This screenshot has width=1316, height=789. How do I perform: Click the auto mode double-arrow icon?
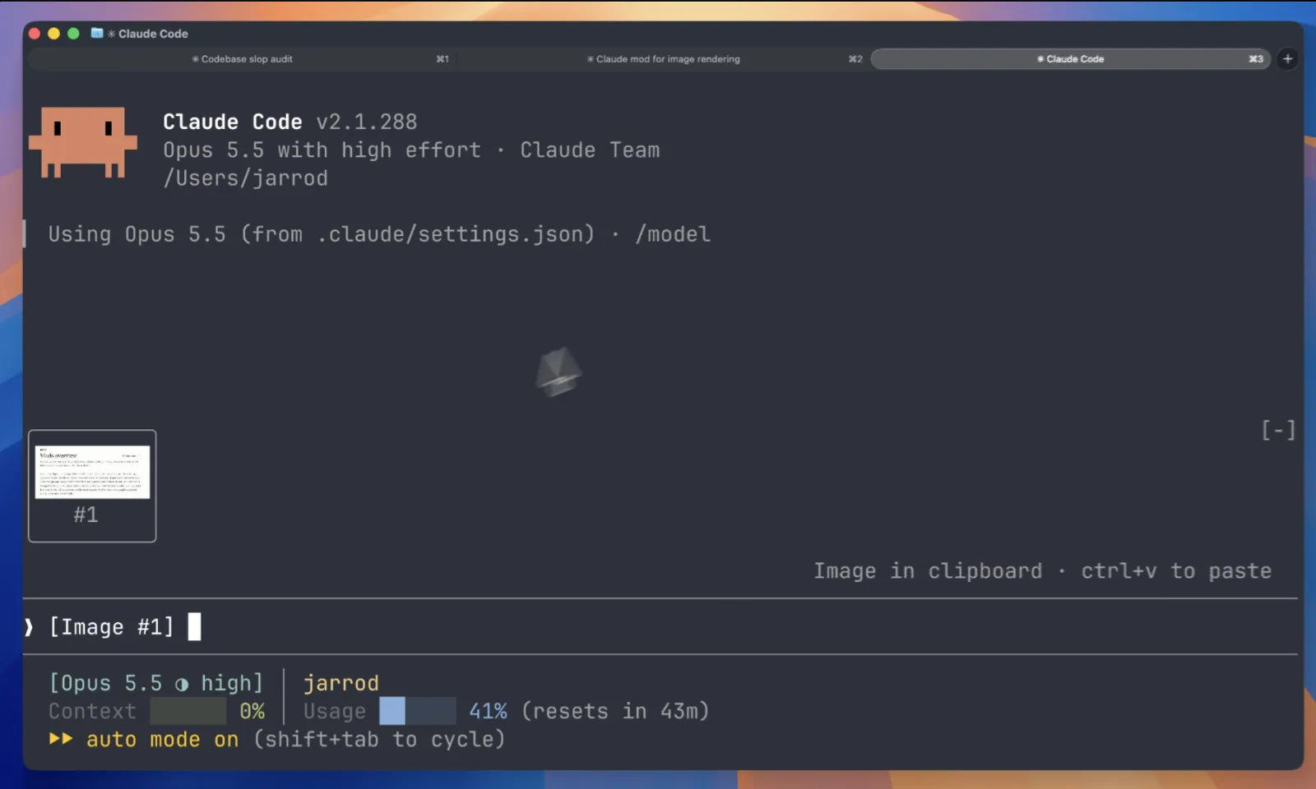pos(61,739)
